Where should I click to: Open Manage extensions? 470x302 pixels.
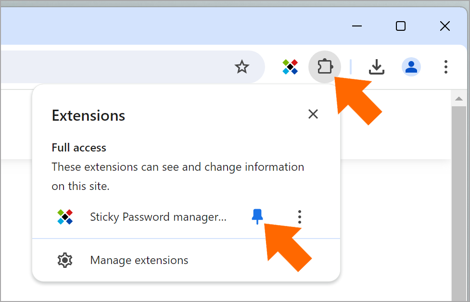click(186, 260)
